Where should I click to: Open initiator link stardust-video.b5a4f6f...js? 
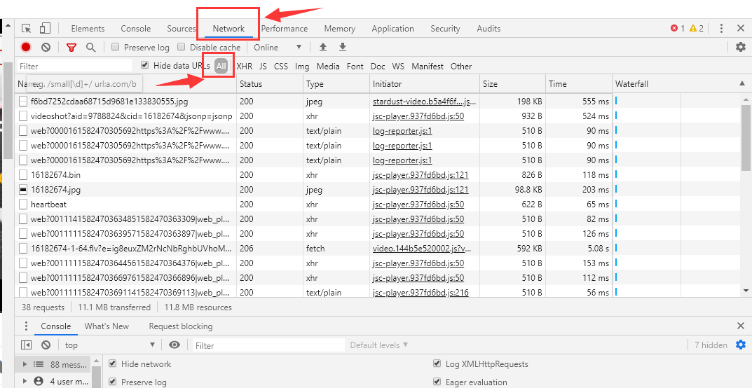425,102
